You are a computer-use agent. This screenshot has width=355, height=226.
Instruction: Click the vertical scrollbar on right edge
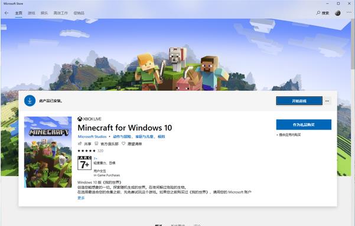[x=353, y=44]
